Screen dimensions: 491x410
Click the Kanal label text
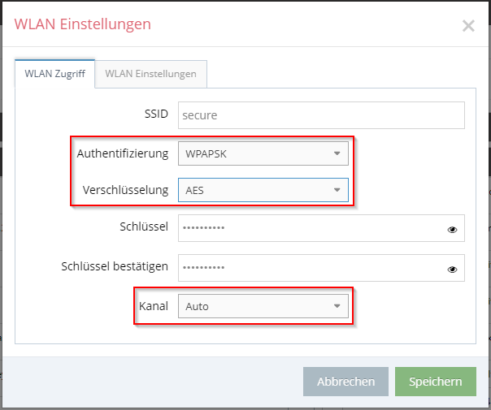click(x=154, y=306)
